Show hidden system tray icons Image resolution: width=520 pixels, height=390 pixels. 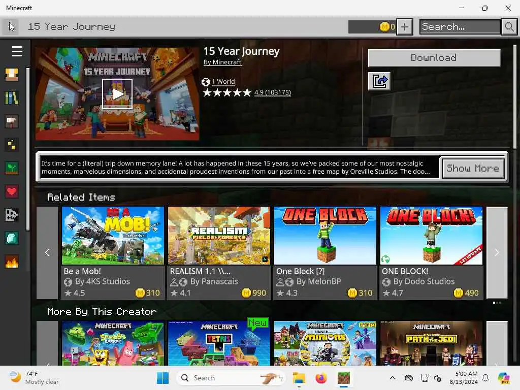[393, 378]
